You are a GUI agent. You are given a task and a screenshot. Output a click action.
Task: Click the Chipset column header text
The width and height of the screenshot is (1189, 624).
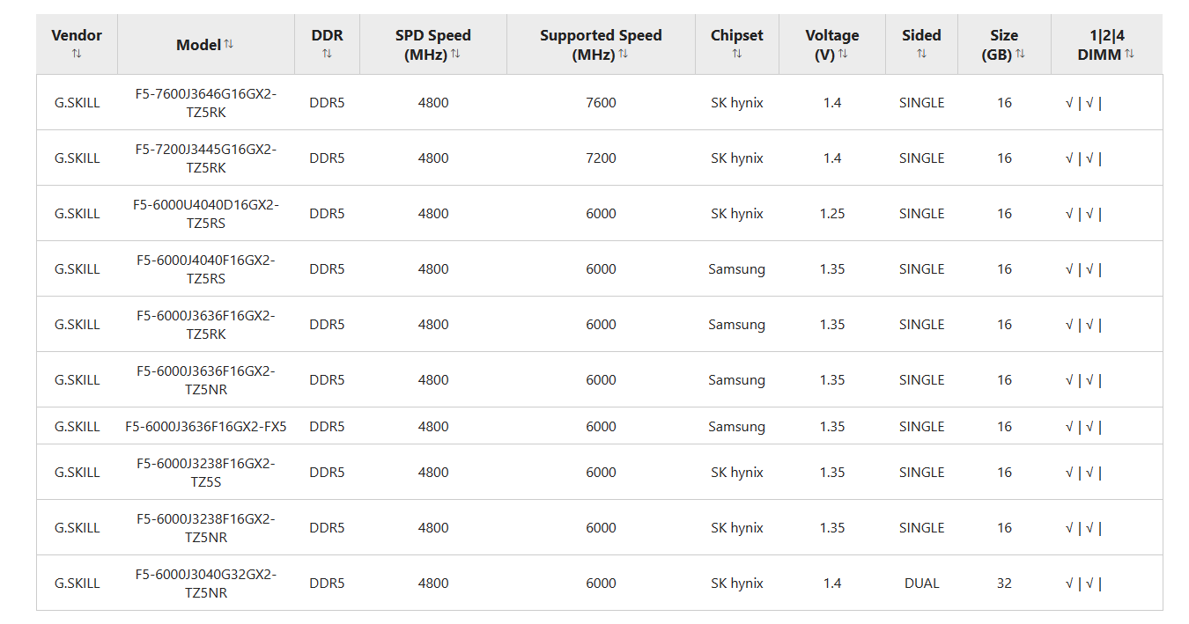coord(737,35)
